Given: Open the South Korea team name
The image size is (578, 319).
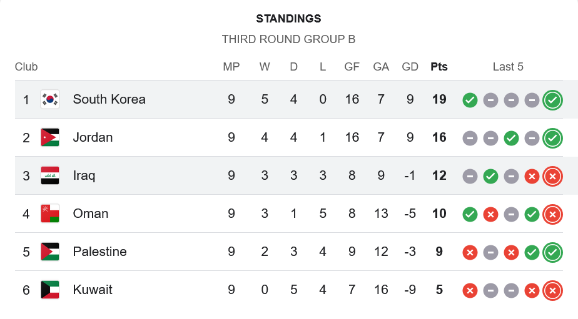Looking at the screenshot, I should [109, 99].
